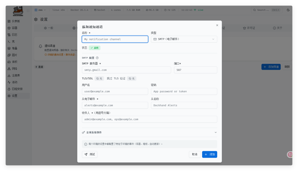298x171 pixels.
Task: Click the 取消 cancel button
Action: point(195,154)
